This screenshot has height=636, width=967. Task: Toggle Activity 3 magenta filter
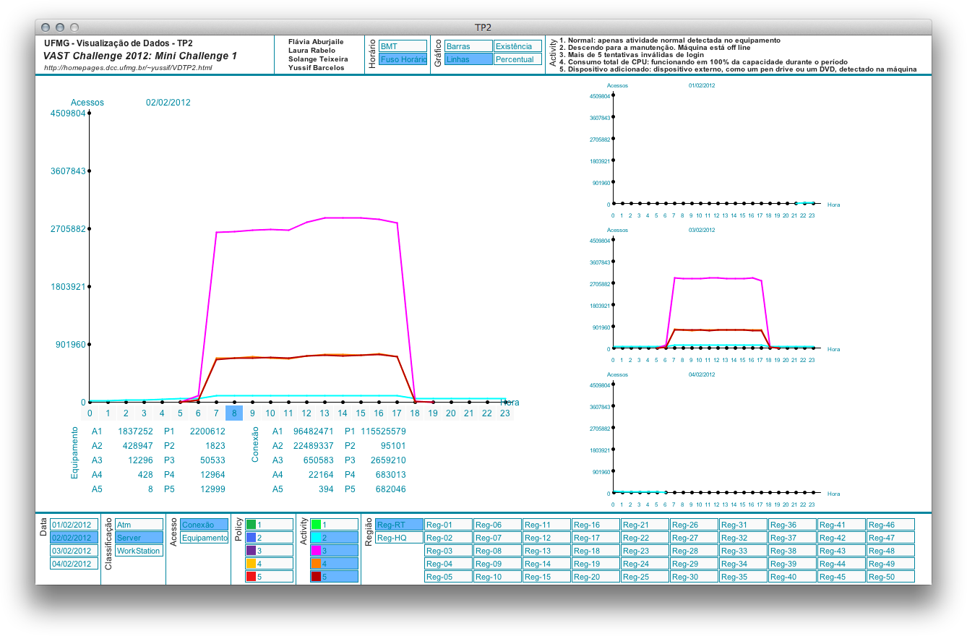pyautogui.click(x=334, y=551)
